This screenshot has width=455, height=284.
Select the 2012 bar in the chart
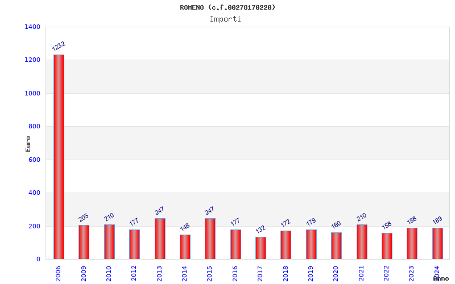coord(134,244)
